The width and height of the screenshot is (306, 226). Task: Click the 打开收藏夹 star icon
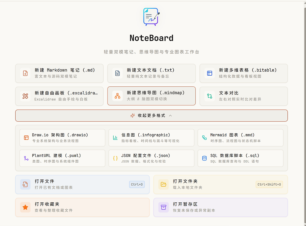coord(25,207)
